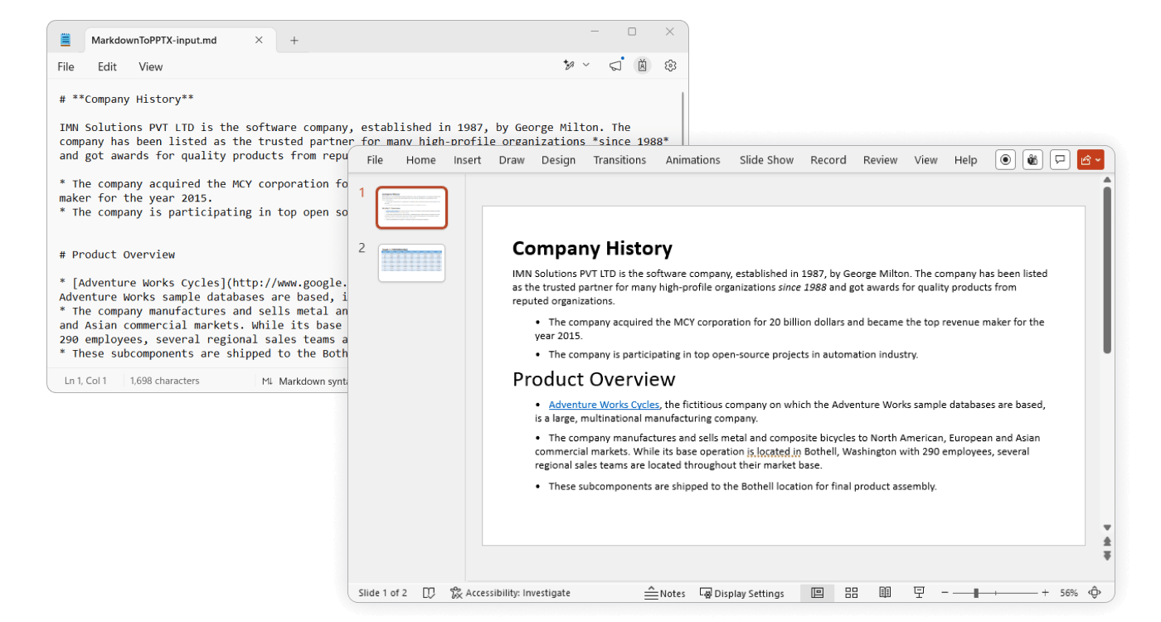Screen dimensions: 1161x622
Task: Click the zoom slider handle
Action: point(976,593)
